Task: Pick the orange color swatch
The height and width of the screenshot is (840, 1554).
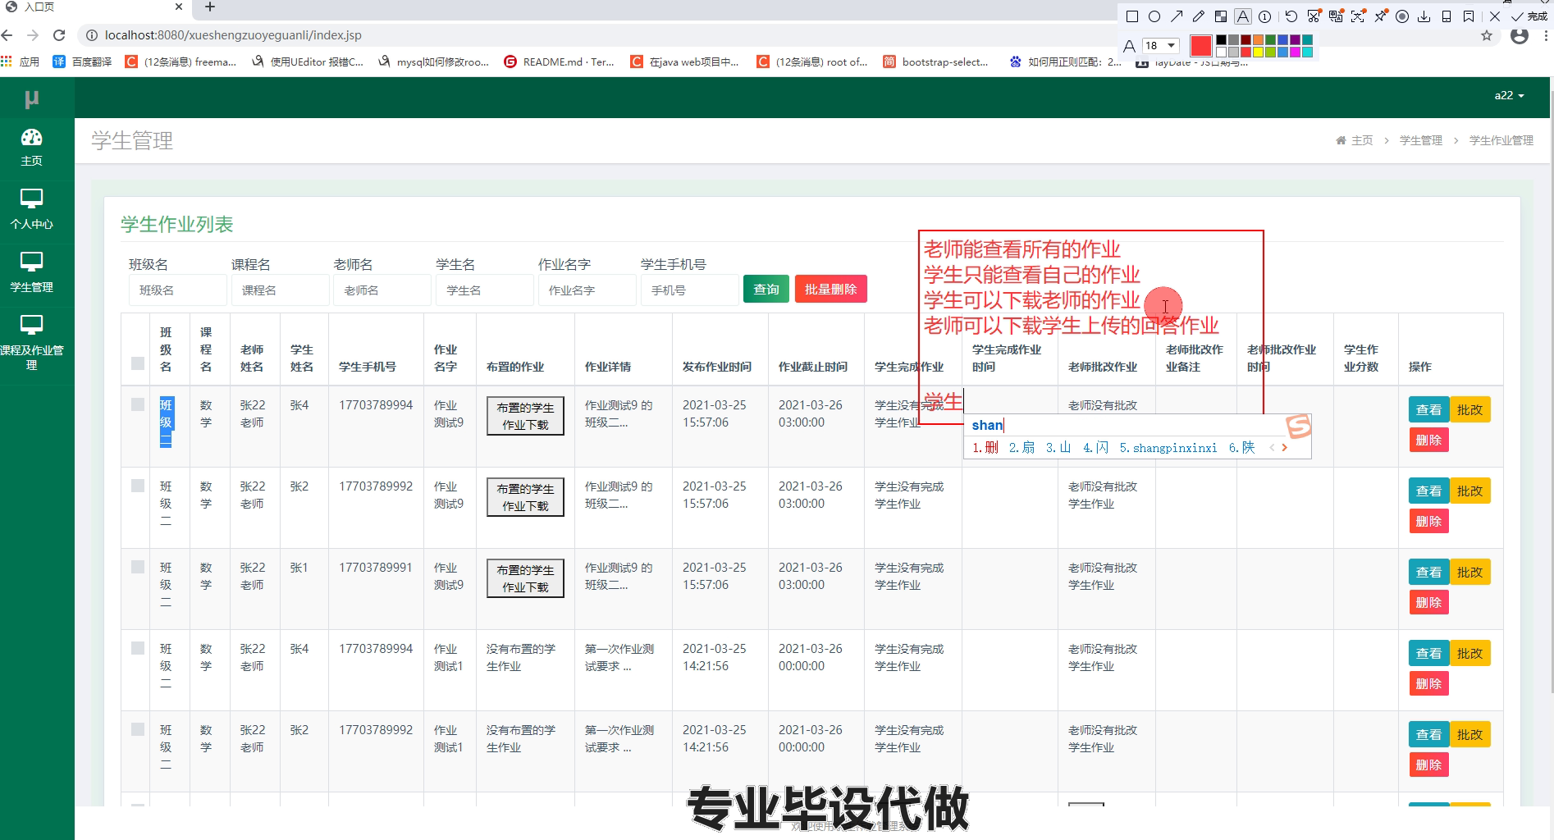Action: (x=1258, y=40)
